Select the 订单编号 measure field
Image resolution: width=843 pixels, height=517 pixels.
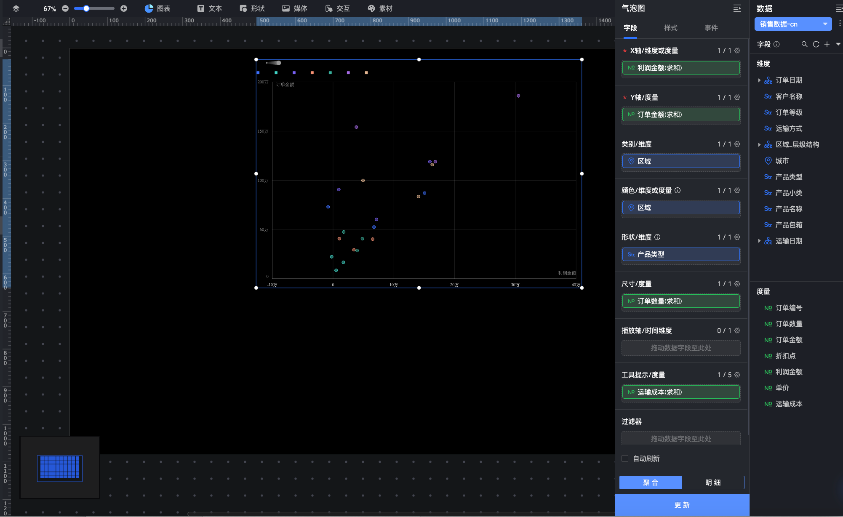coord(789,308)
